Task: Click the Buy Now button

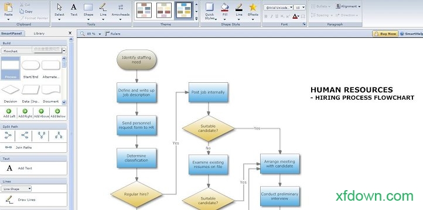Action: tap(386, 34)
